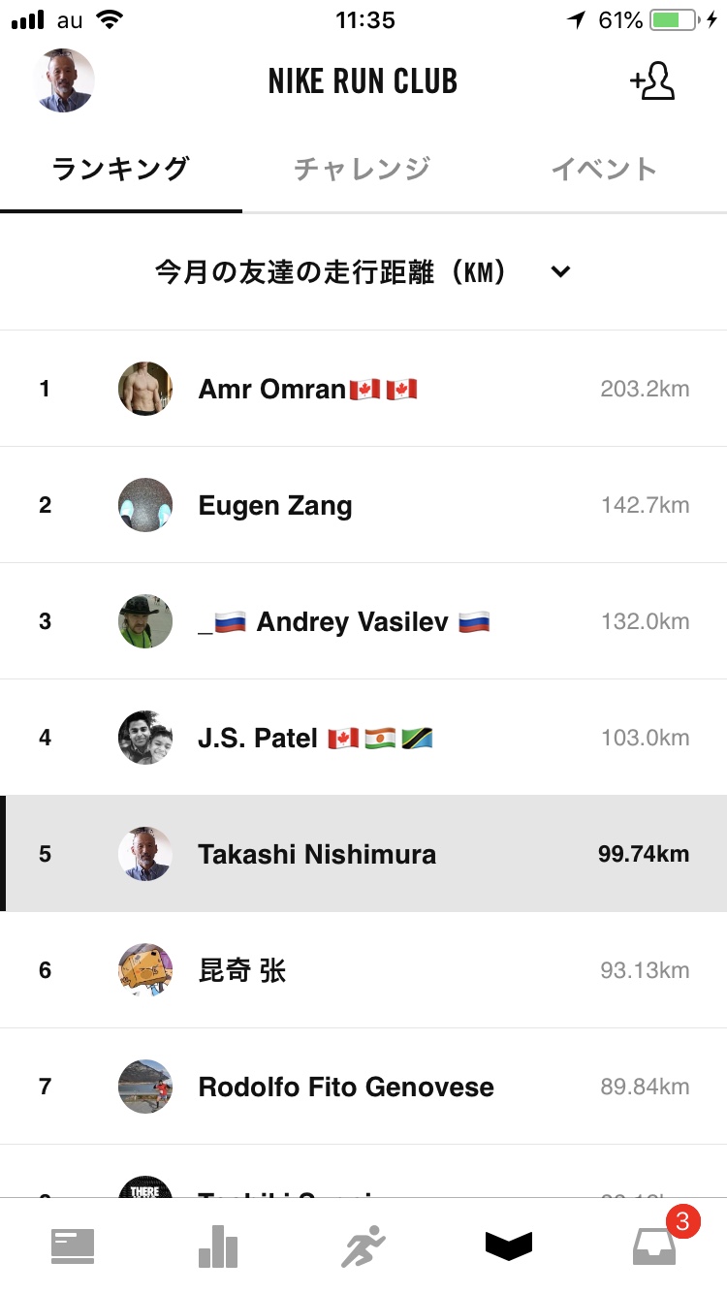The width and height of the screenshot is (727, 1293).
Task: Select the club shield icon
Action: [509, 1246]
